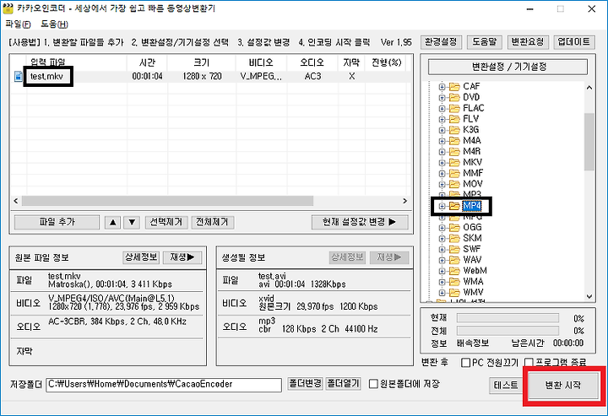
Task: Click the FLAC folder icon
Action: (x=454, y=108)
